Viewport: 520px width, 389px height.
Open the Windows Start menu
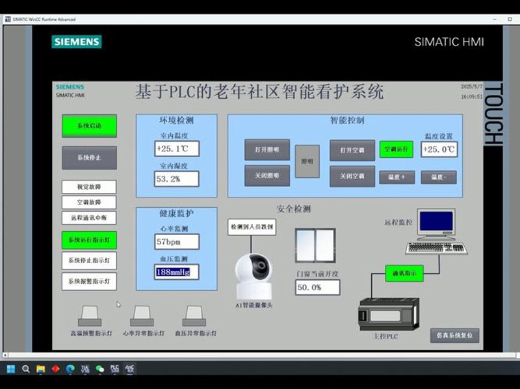(11, 369)
